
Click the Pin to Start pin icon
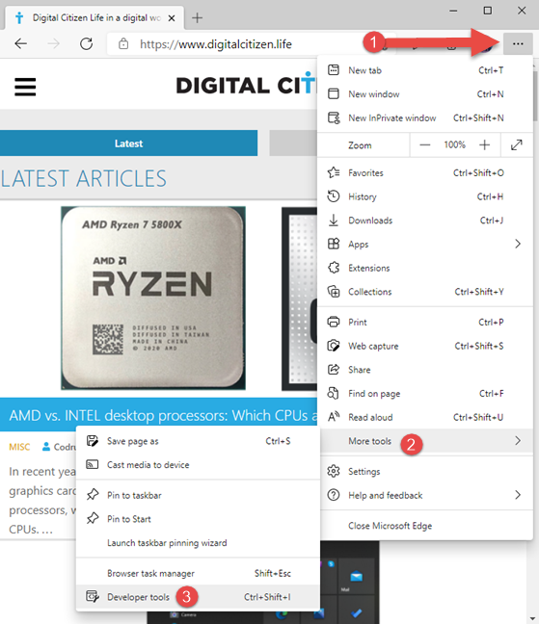tap(93, 518)
